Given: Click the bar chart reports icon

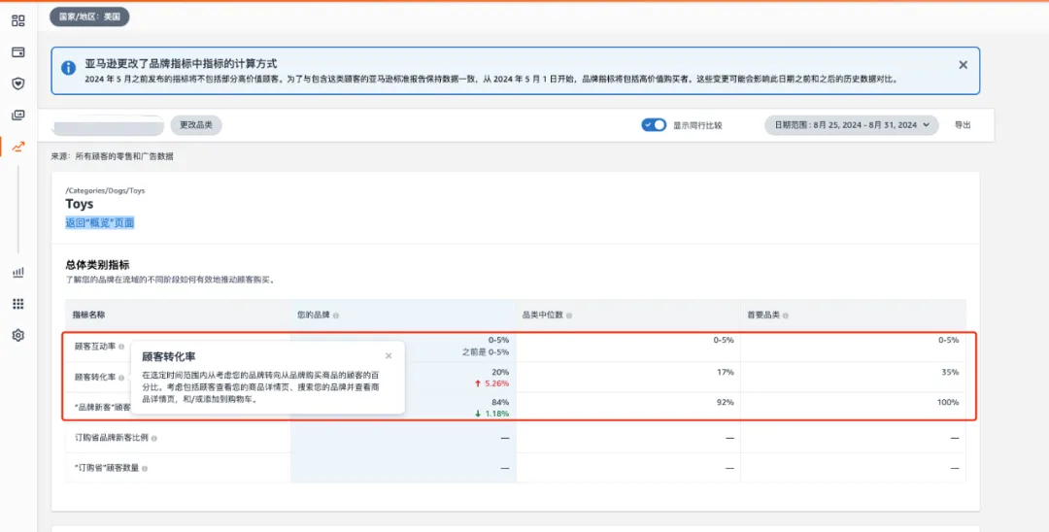Looking at the screenshot, I should [18, 272].
